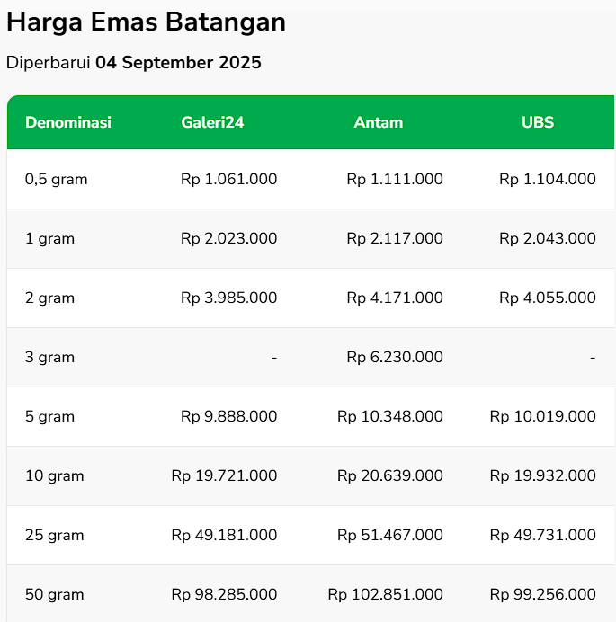Viewport: 616px width, 622px height.
Task: Select Galeri24 5 gram price Rp 9.888.000
Action: (x=228, y=416)
